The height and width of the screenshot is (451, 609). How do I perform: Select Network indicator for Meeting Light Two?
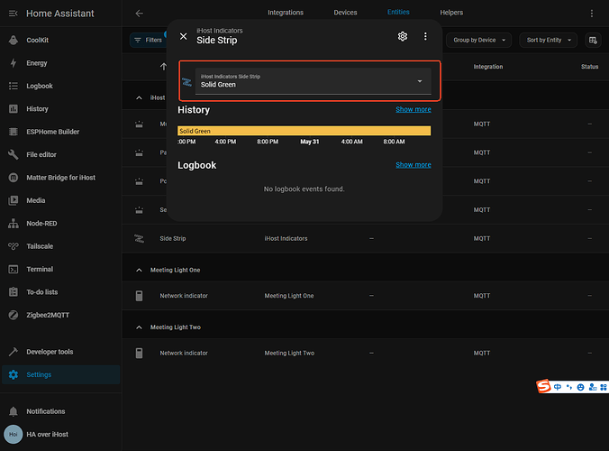point(366,353)
